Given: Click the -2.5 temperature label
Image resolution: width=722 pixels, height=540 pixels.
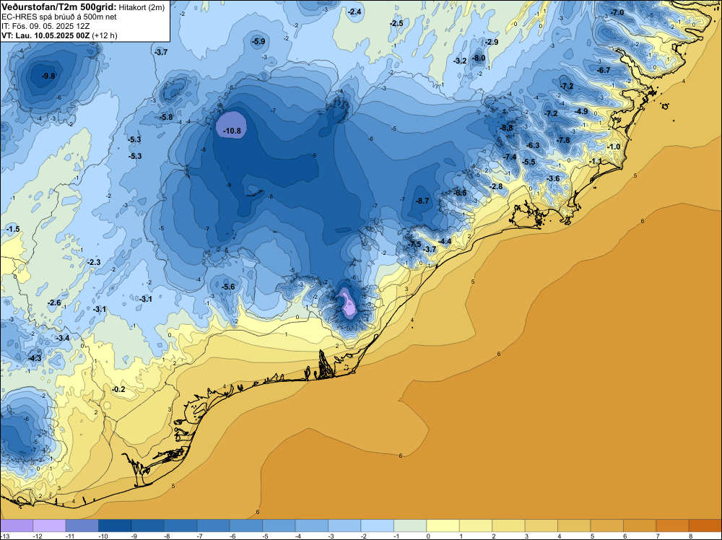Looking at the screenshot, I should (396, 23).
